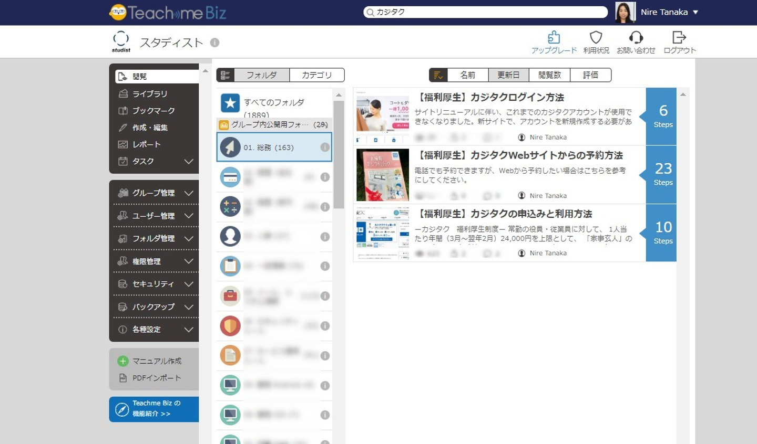Open the credit card icon folder

tap(230, 177)
